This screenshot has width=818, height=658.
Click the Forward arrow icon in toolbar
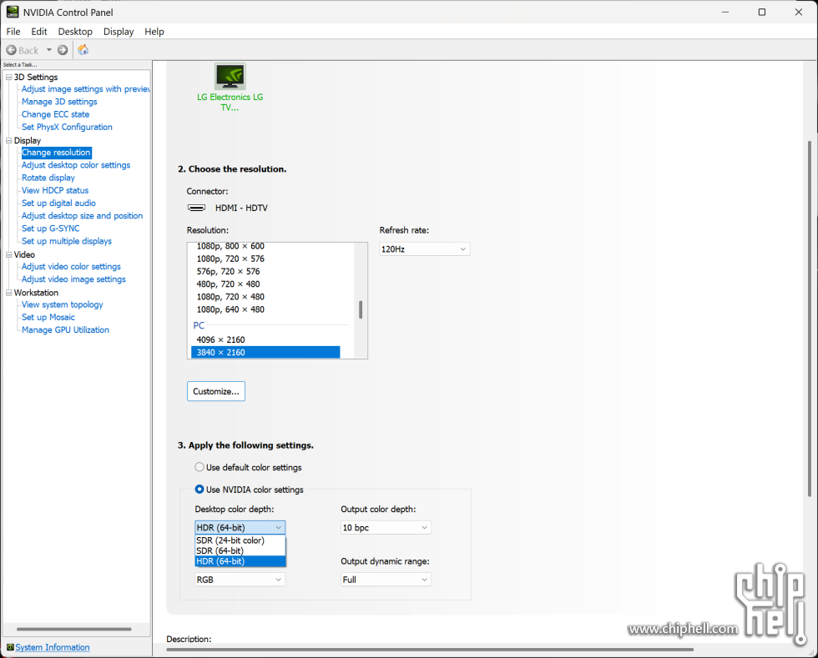pos(63,50)
